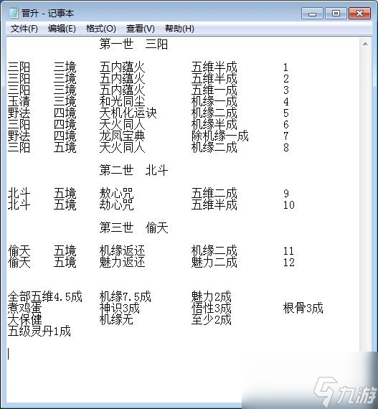Click the text 龙凤宝典
378x409 pixels.
click(x=122, y=136)
